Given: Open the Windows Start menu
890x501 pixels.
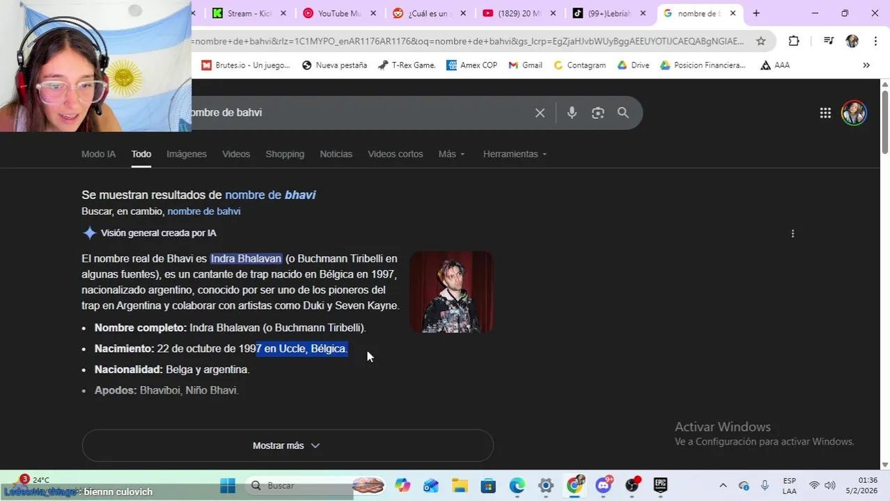Looking at the screenshot, I should click(x=228, y=486).
